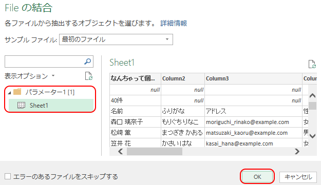Image resolution: width=321 pixels, height=185 pixels.
Task: Focus the navigator search box
Action: click(49, 61)
